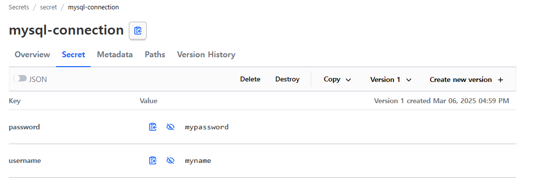Select the Secret tab
This screenshot has height=193, width=548.
point(73,55)
